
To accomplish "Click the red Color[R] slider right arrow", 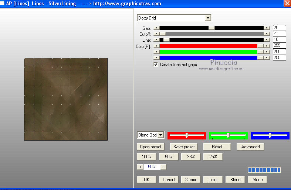I will [x=267, y=46].
